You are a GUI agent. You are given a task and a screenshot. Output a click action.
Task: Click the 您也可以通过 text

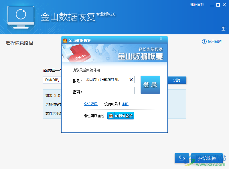click(94, 116)
